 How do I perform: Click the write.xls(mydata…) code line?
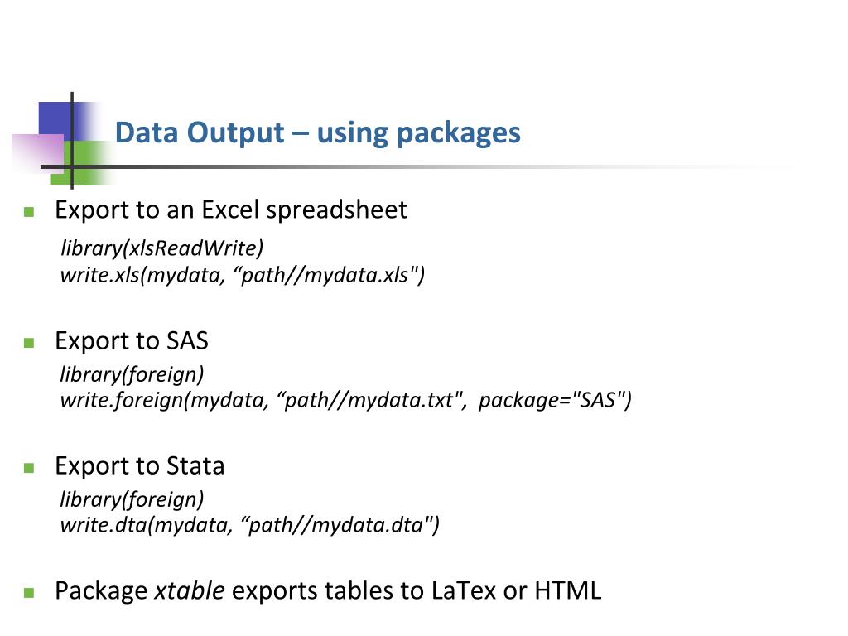coord(243,275)
